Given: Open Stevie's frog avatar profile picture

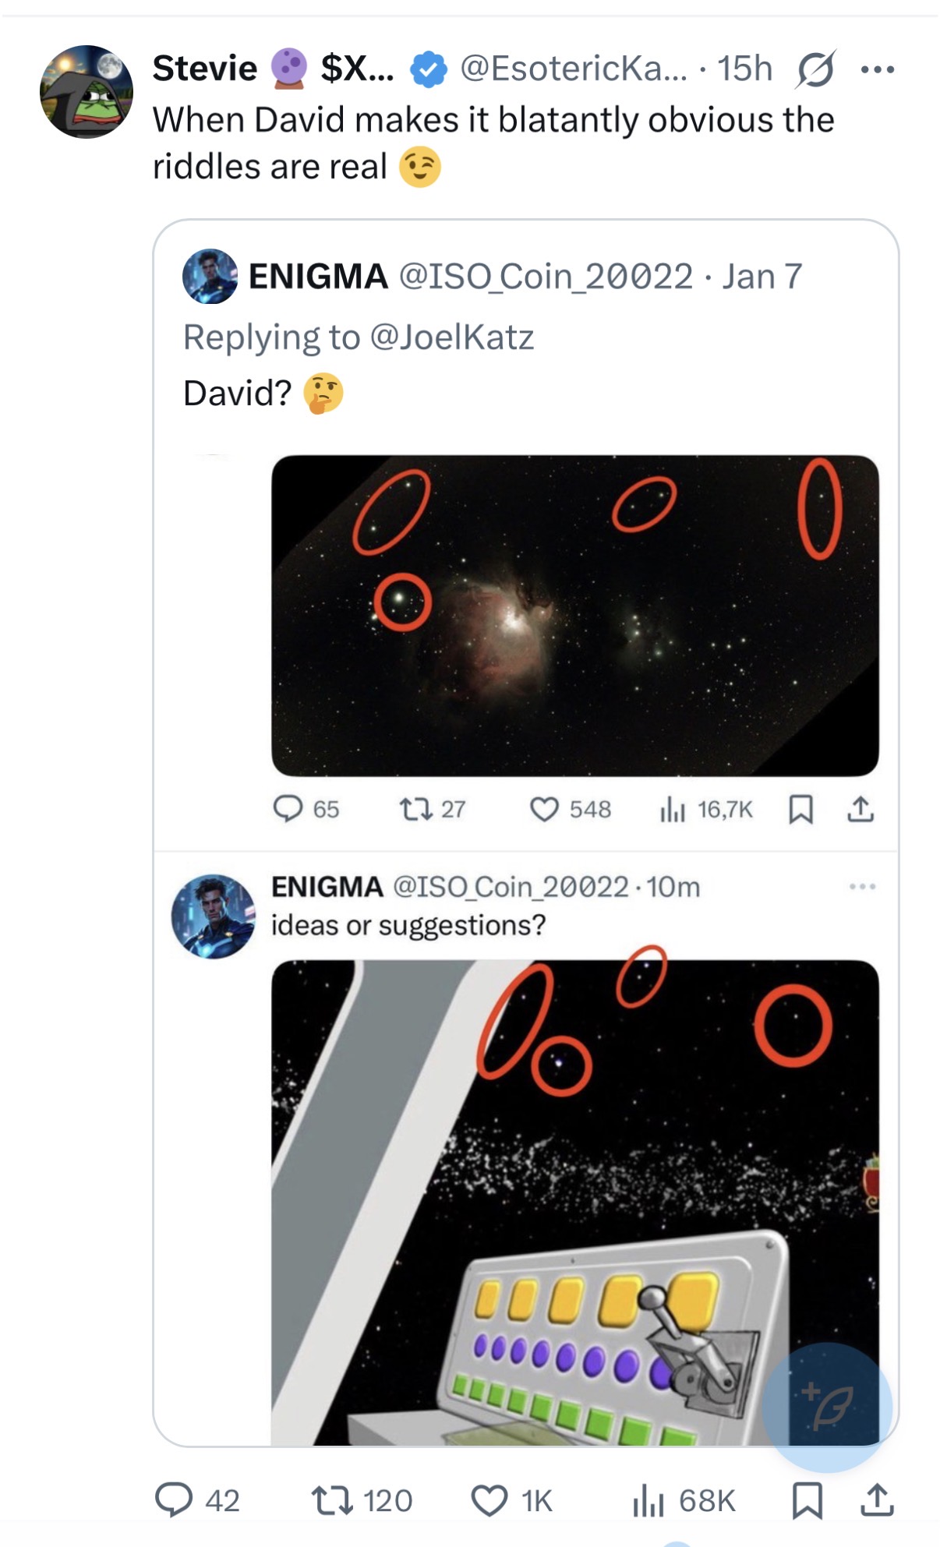Looking at the screenshot, I should (x=87, y=92).
